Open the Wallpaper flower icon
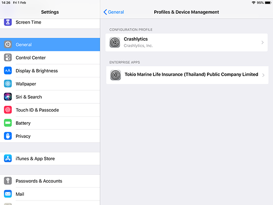 [x=8, y=84]
